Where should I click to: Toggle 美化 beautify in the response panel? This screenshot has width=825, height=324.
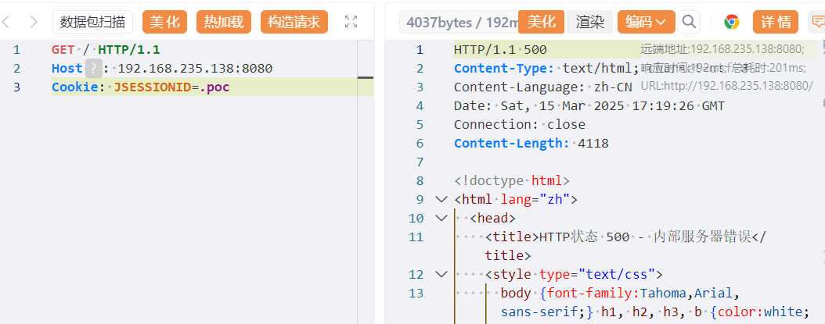tap(542, 22)
